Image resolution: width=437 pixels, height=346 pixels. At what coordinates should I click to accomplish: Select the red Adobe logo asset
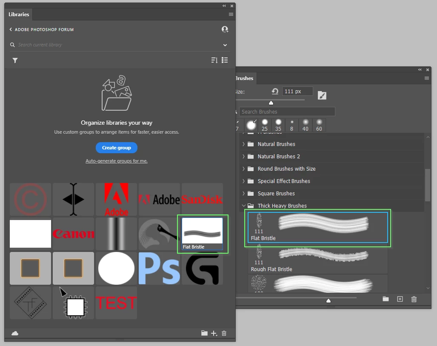[x=117, y=199]
